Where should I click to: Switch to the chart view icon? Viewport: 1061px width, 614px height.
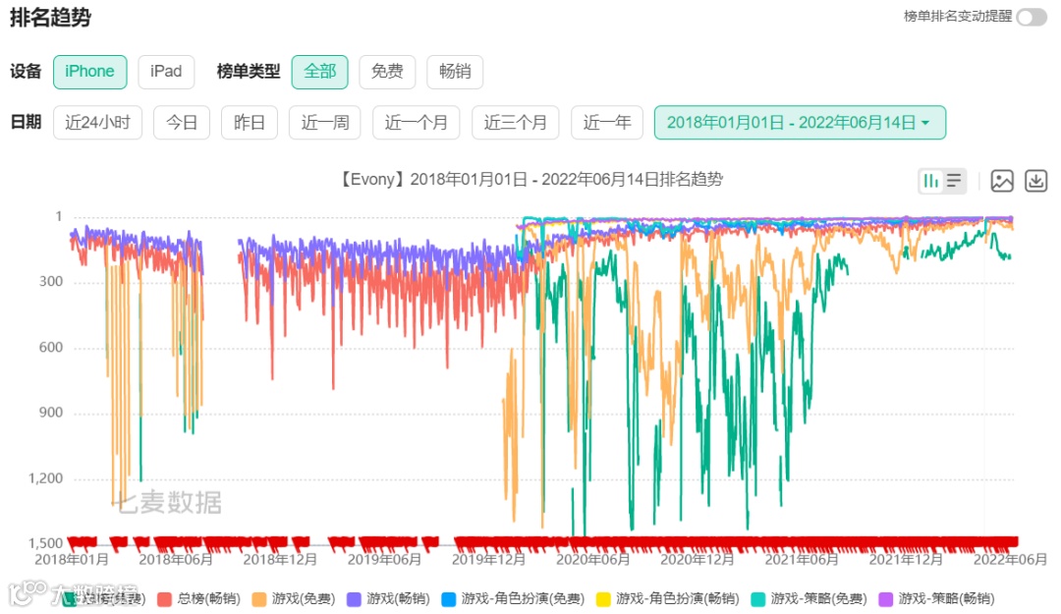click(x=931, y=181)
